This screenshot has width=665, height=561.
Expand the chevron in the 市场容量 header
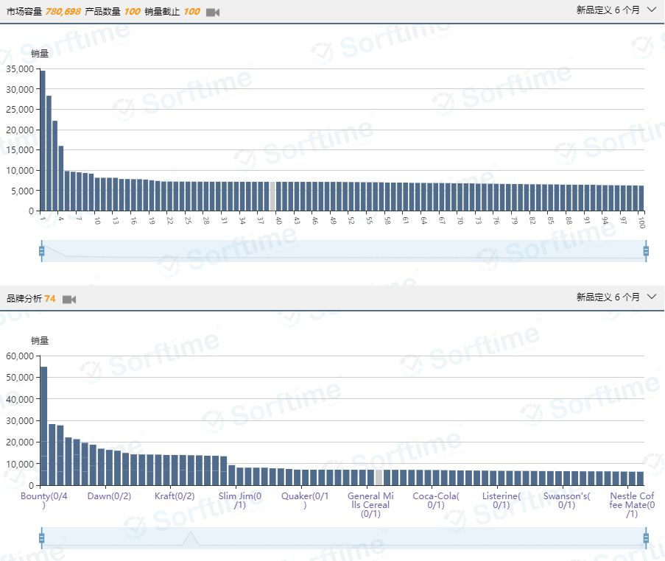(x=651, y=10)
